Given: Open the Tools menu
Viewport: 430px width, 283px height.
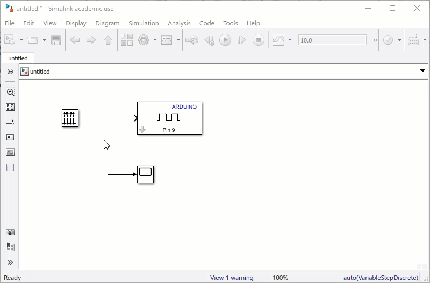Looking at the screenshot, I should (x=231, y=23).
